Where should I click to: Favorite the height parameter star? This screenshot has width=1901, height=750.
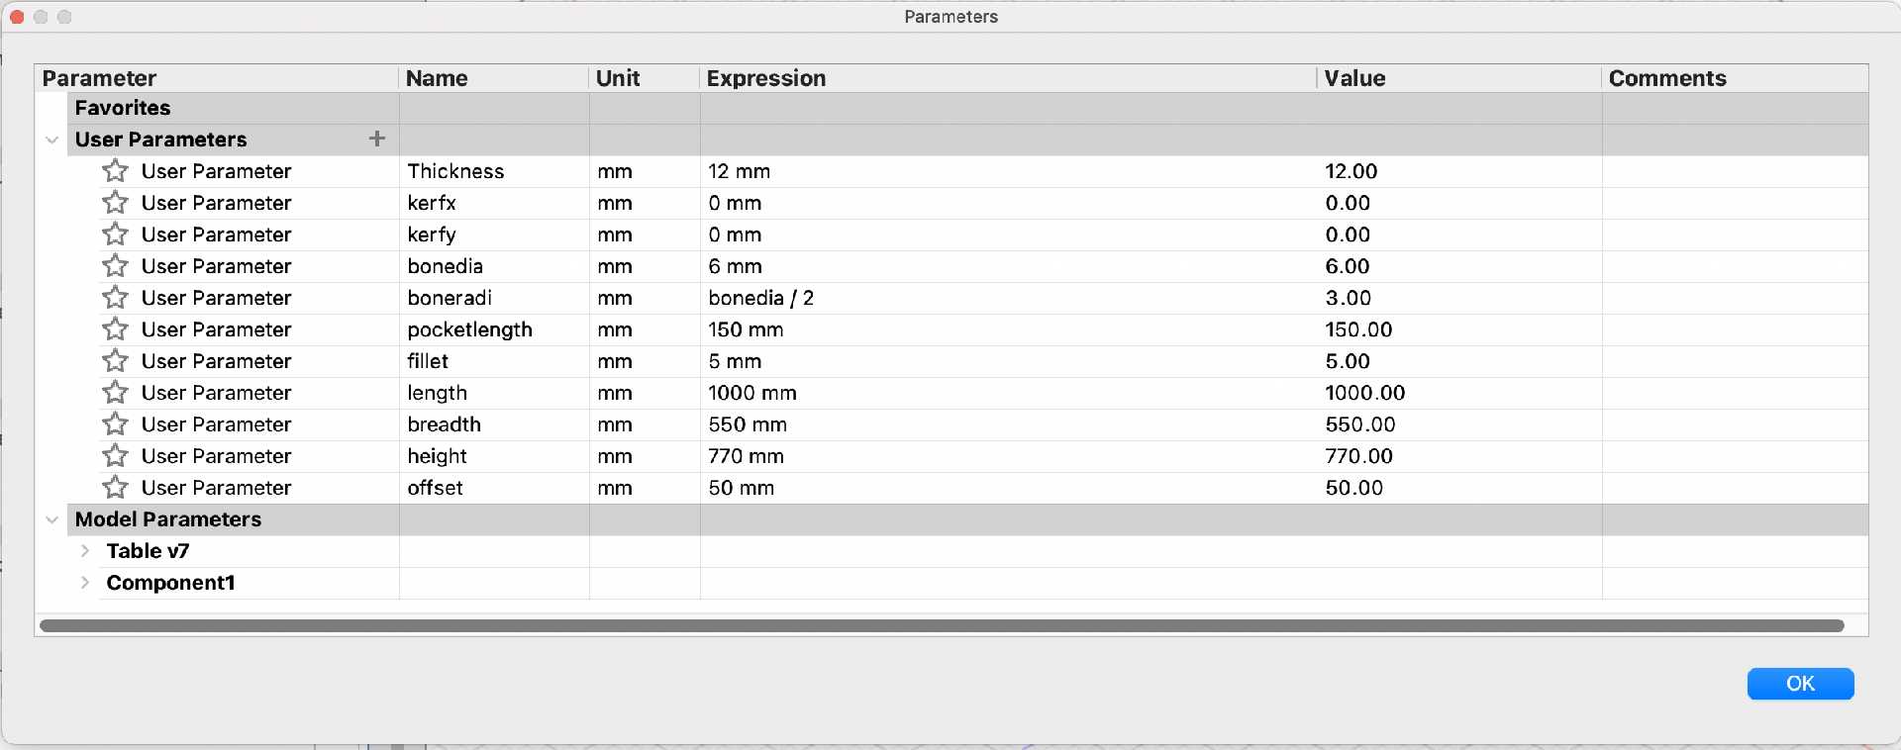coord(115,456)
